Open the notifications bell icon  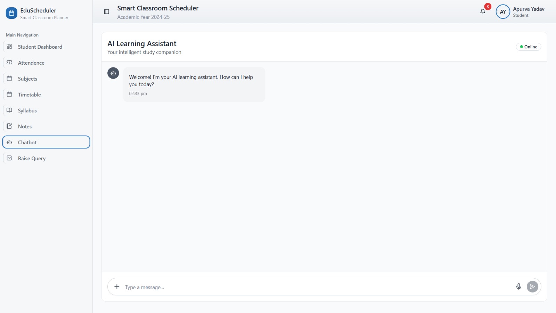click(x=483, y=12)
